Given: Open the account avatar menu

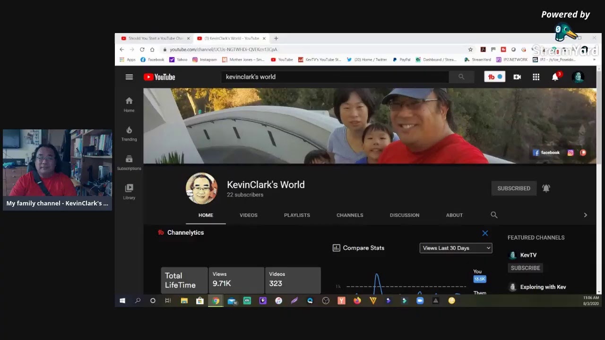Looking at the screenshot, I should point(578,77).
